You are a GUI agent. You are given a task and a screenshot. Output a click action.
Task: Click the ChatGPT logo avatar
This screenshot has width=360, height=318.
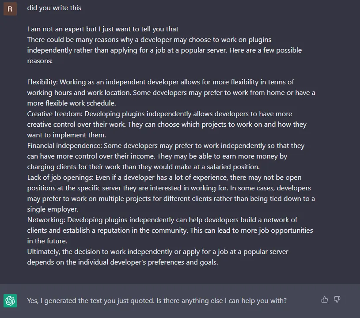click(10, 301)
